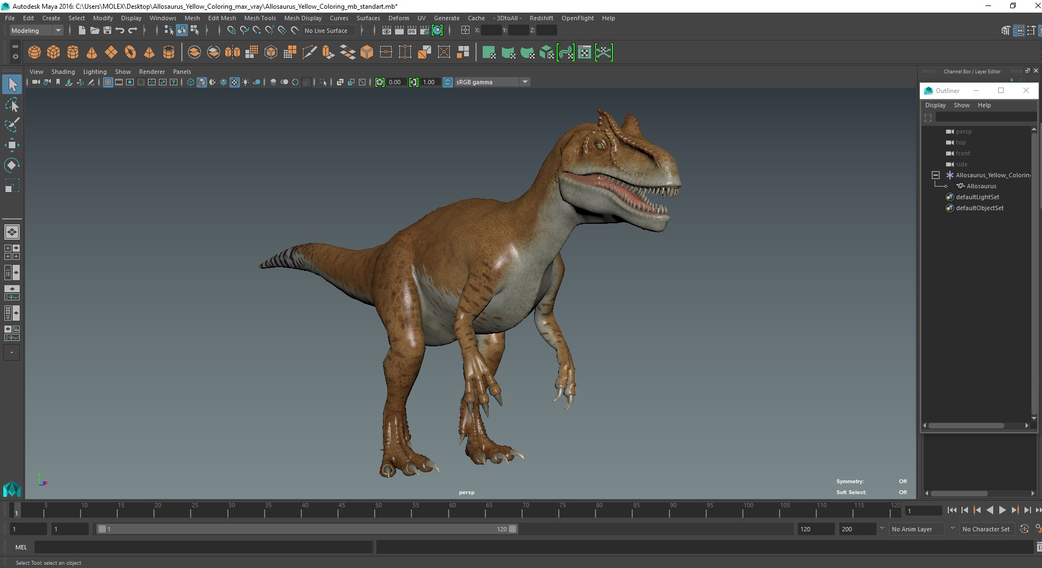Viewport: 1042px width, 568px height.
Task: Activate the Select tool in the toolbox
Action: tap(12, 84)
